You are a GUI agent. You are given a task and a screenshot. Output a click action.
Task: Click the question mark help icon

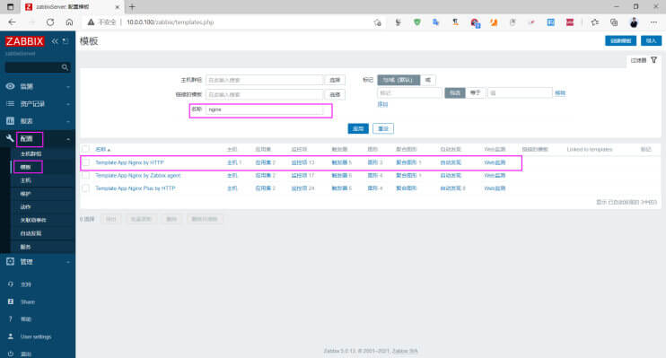click(x=11, y=319)
